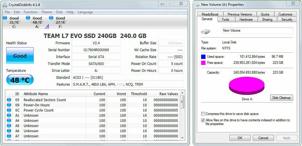Click the scroll up arrow of attribute list

182,93
